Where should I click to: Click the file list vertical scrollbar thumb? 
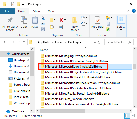134,67
